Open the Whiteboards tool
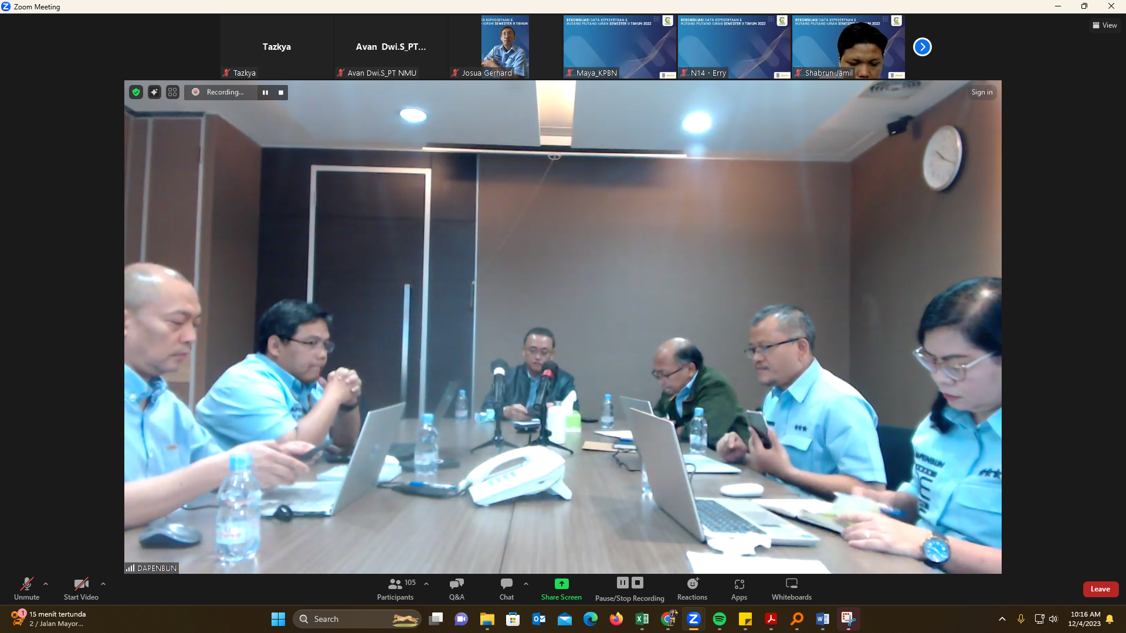 [791, 588]
